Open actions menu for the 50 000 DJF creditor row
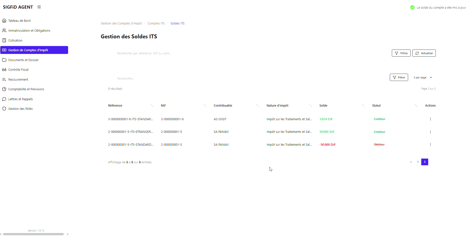 430,132
